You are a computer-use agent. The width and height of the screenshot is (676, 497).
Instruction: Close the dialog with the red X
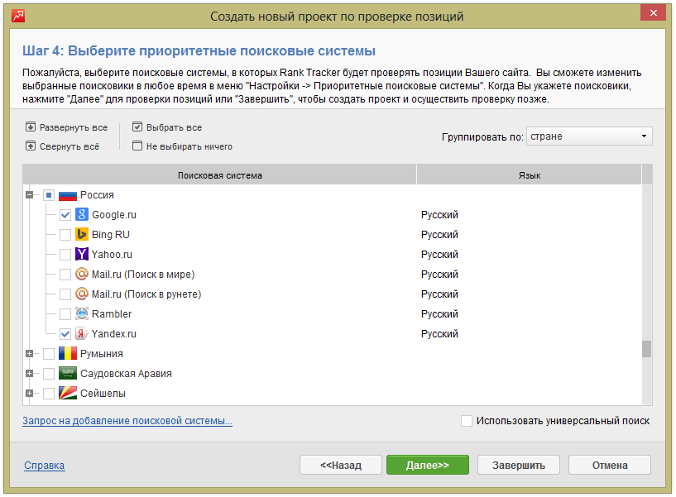tap(653, 13)
